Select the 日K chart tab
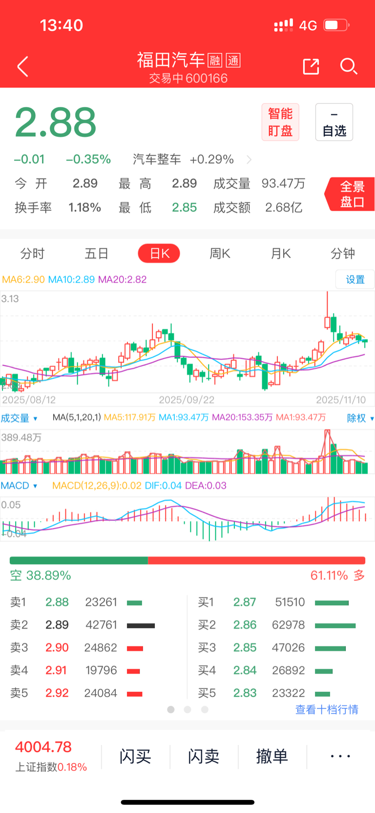Viewport: 375px width, 813px height. coord(159,254)
